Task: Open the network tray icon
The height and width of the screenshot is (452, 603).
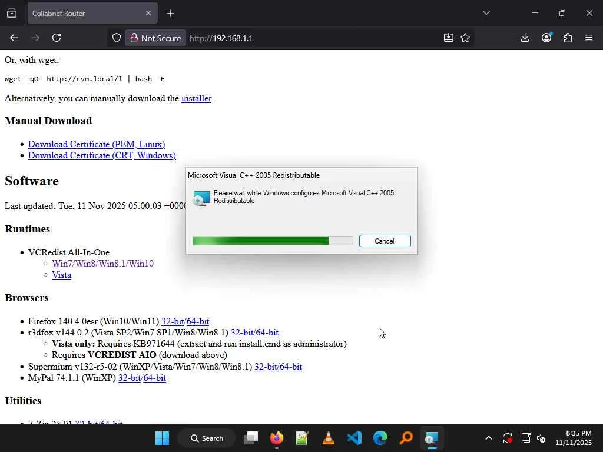Action: coord(526,438)
